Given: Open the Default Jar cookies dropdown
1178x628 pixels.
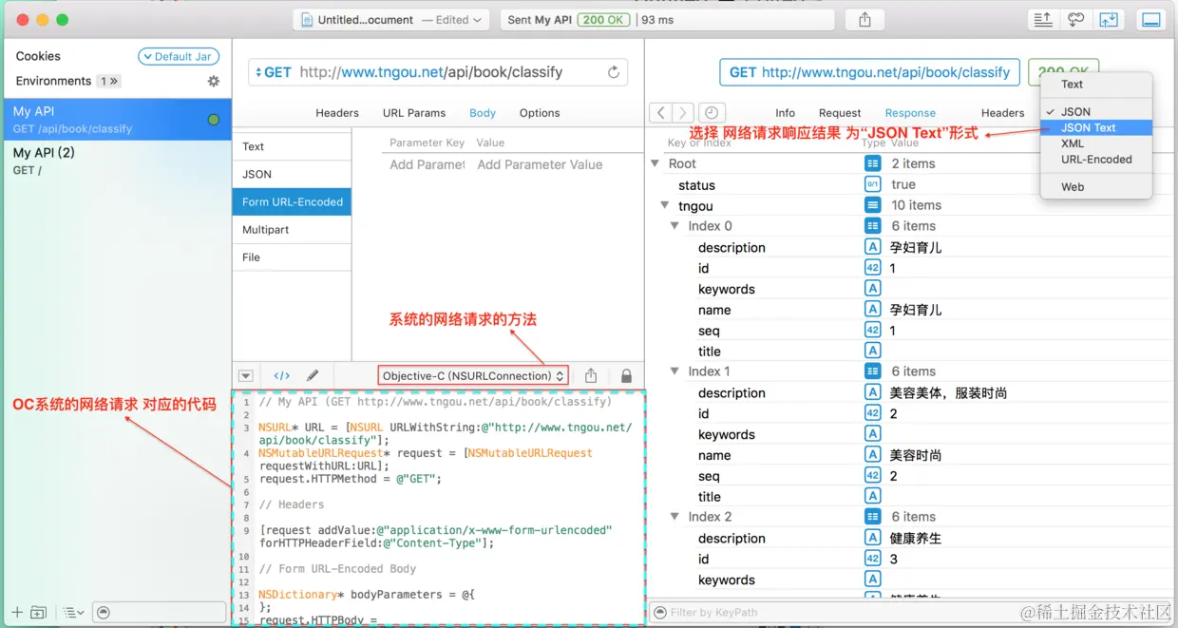Looking at the screenshot, I should point(178,55).
